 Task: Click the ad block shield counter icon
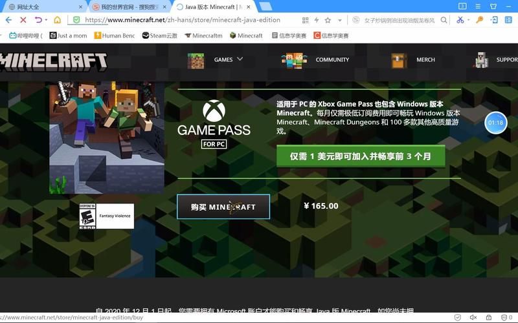pyautogui.click(x=506, y=317)
